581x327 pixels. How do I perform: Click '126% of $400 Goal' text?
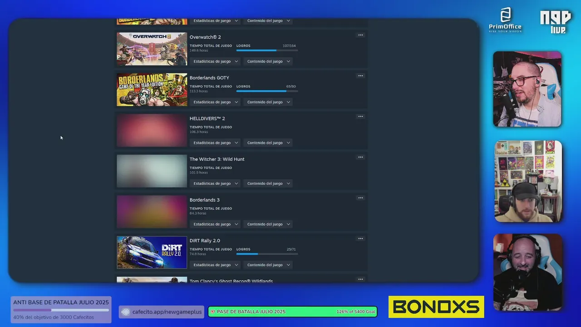pos(355,312)
